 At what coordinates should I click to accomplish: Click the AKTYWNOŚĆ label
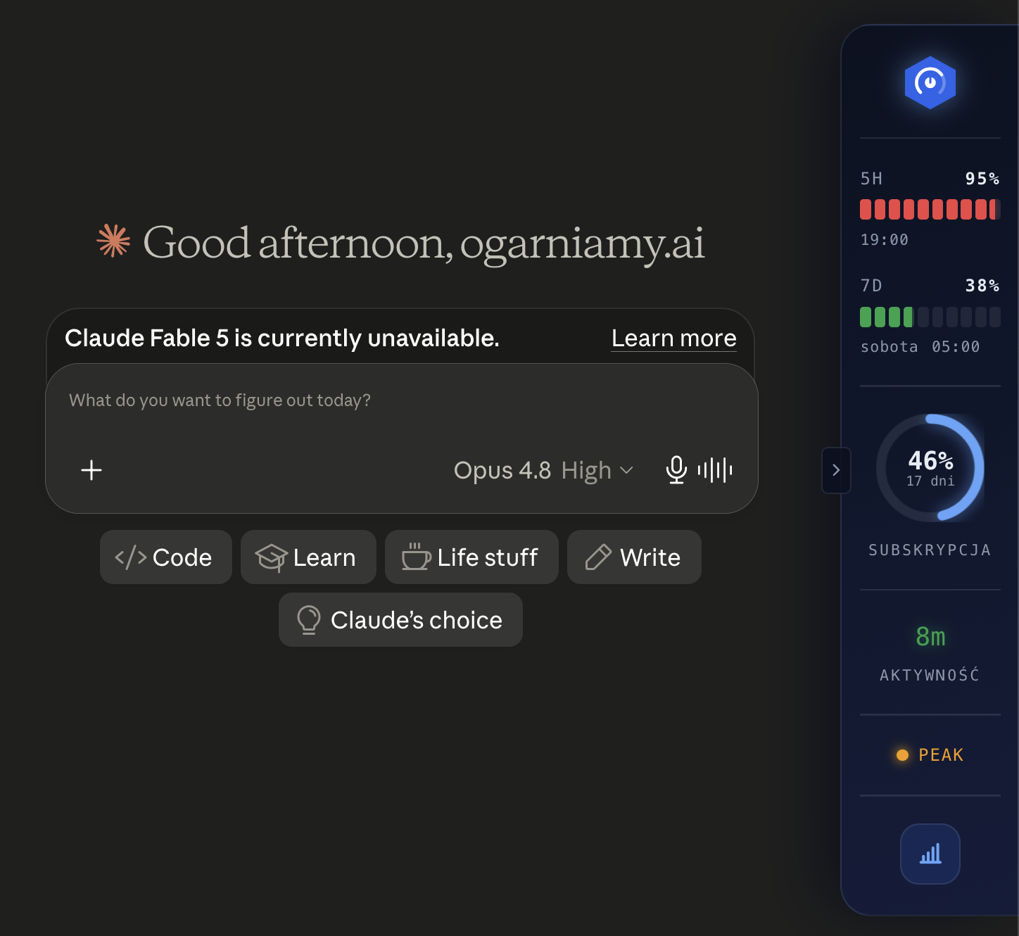click(x=930, y=675)
